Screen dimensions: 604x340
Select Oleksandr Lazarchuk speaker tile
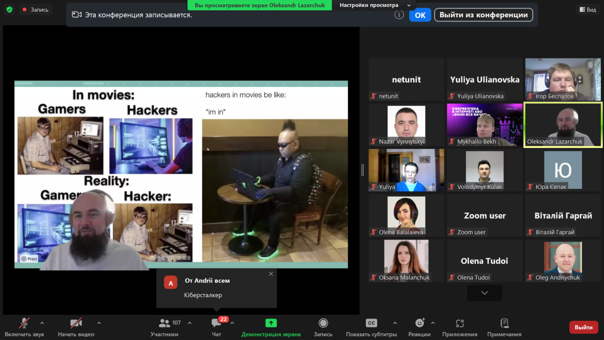[563, 125]
